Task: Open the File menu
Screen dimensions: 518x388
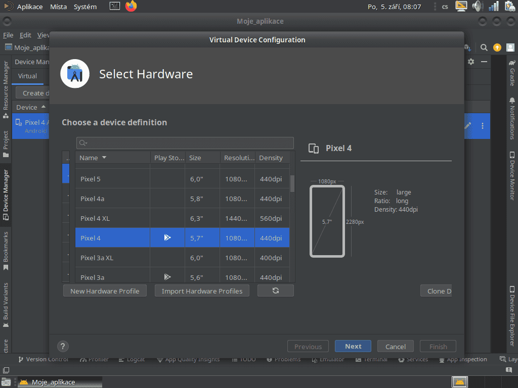Action: point(8,35)
